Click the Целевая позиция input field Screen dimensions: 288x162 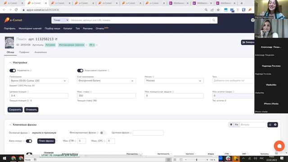39,96
